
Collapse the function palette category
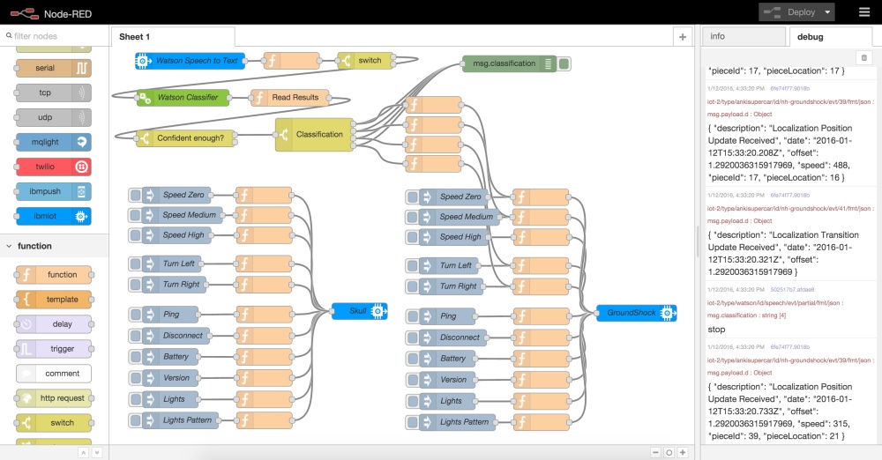point(10,246)
